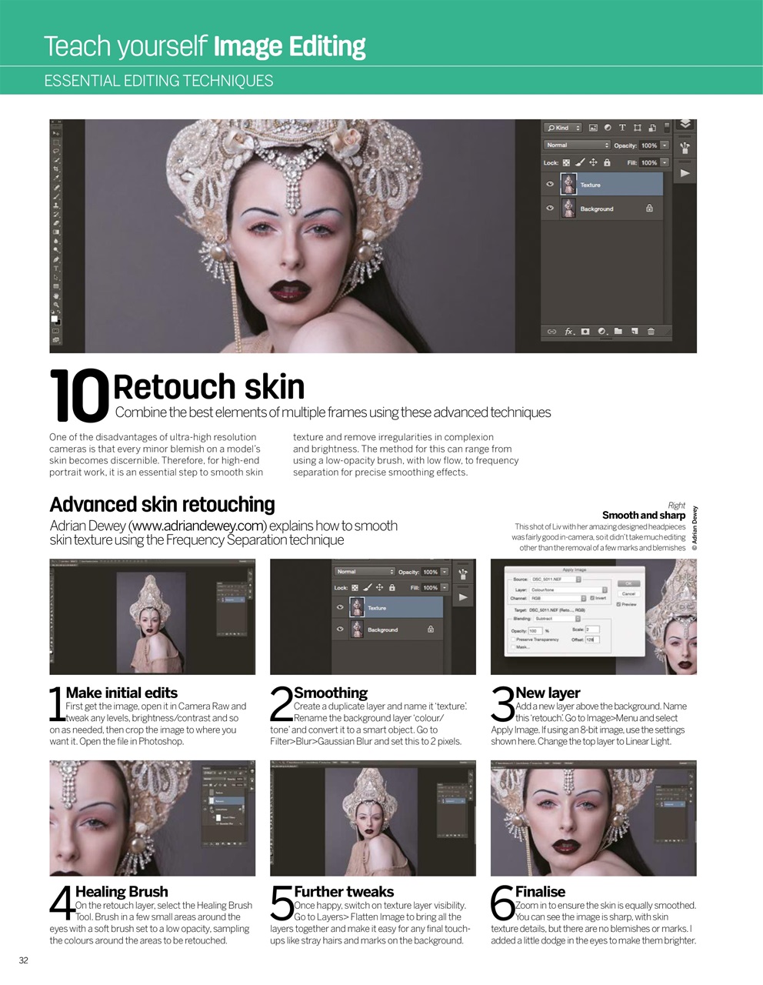The image size is (763, 985).
Task: Choose the Type tool
Action: 57,267
